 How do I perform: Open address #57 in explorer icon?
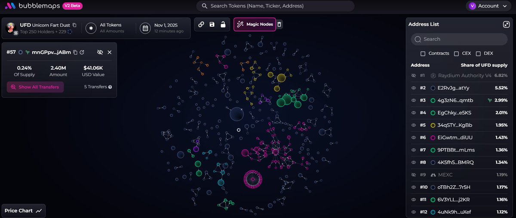(x=82, y=52)
